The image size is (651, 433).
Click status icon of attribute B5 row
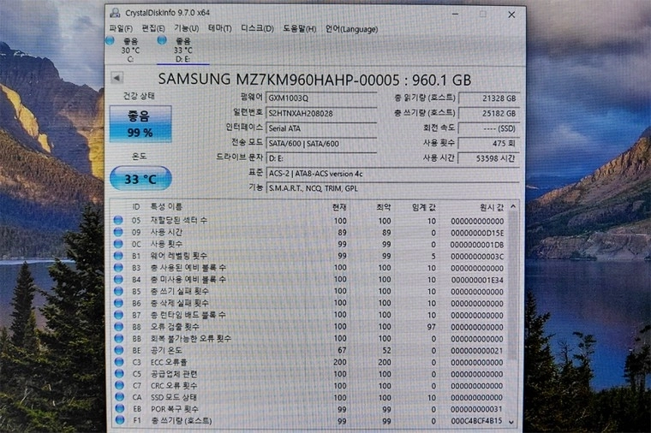point(119,291)
